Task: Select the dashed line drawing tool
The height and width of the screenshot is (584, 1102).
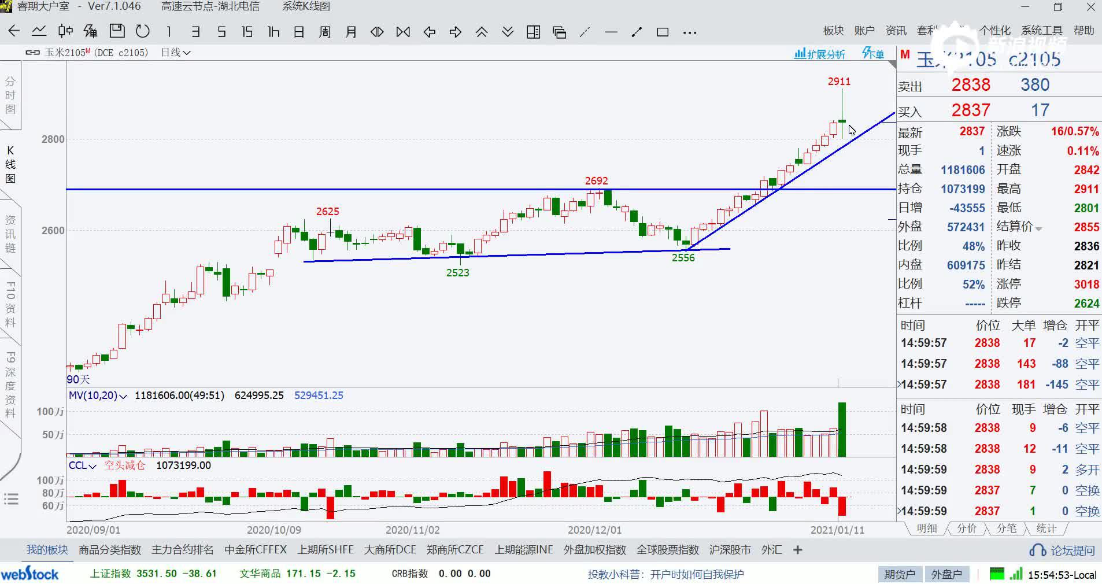Action: pyautogui.click(x=585, y=32)
